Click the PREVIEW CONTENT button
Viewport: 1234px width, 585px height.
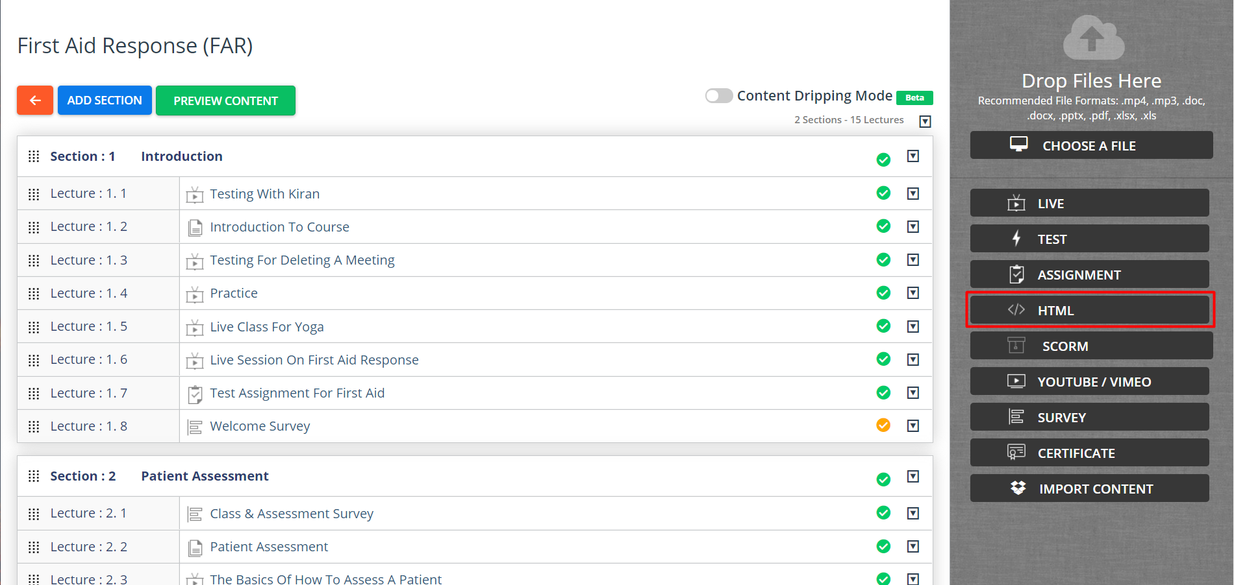point(225,101)
